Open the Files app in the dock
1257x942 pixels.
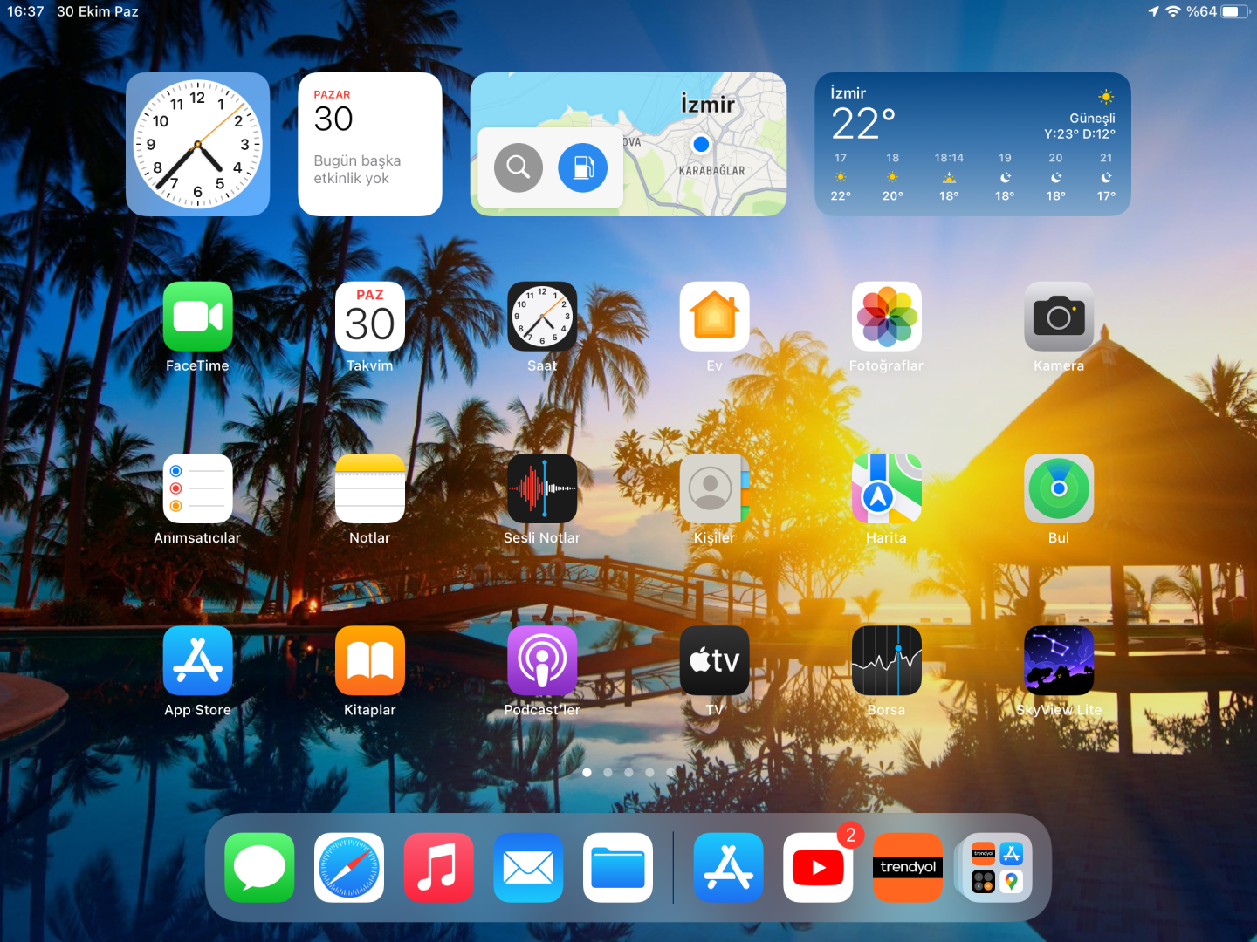pyautogui.click(x=618, y=868)
